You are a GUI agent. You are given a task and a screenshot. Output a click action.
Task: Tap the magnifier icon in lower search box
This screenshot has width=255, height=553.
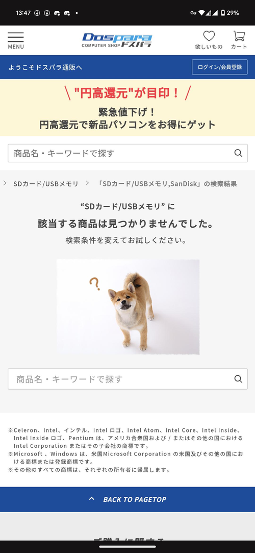239,379
